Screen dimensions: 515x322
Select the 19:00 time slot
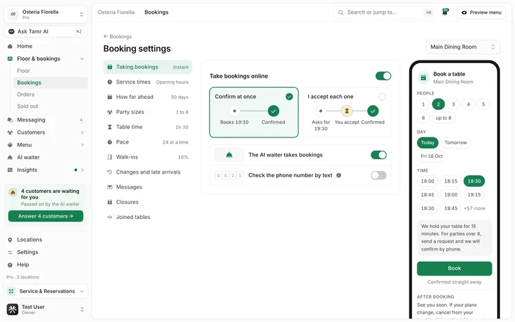point(450,195)
